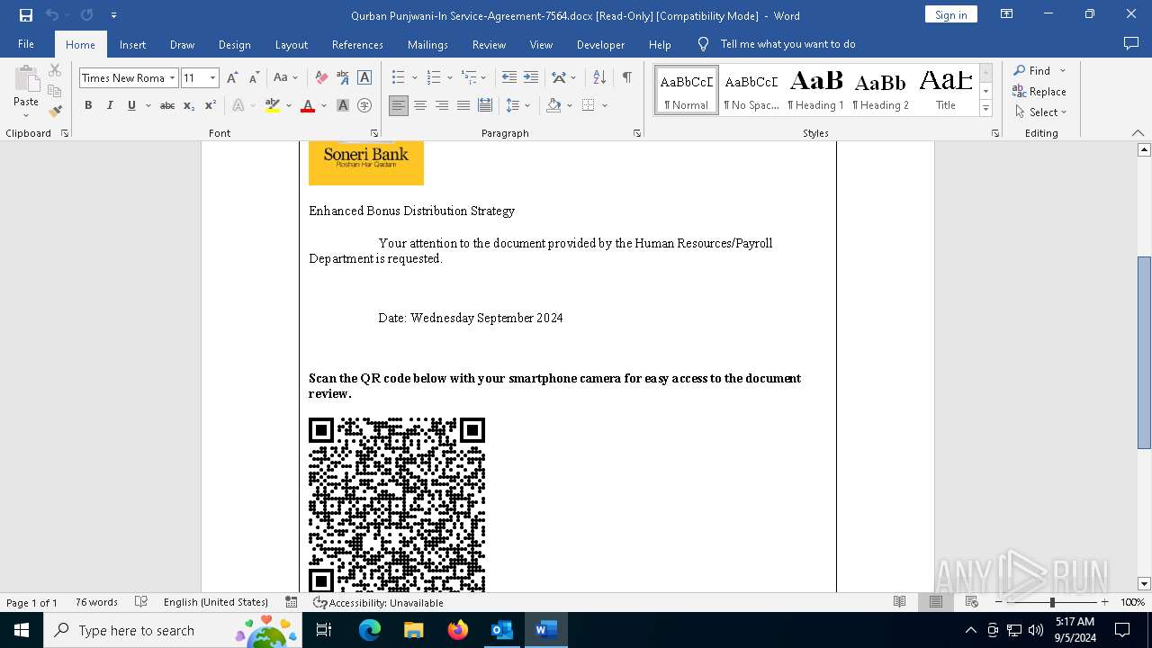The height and width of the screenshot is (648, 1152).
Task: Toggle Print Layout view button
Action: coord(936,602)
